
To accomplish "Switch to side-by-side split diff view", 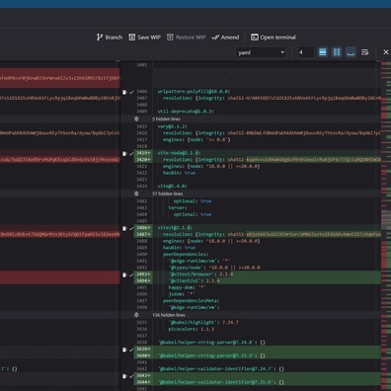I will click(337, 52).
